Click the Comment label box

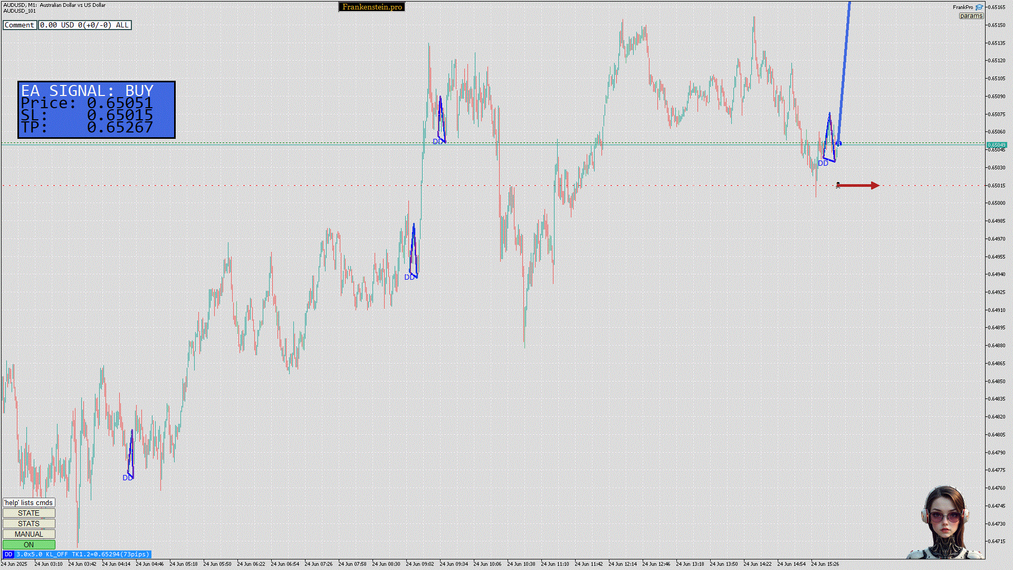point(20,25)
